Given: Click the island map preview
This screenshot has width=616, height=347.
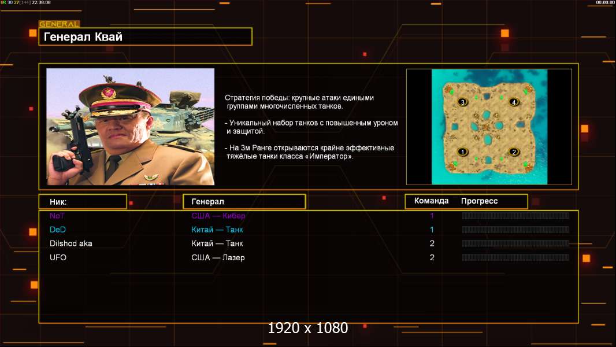Looking at the screenshot, I should click(x=489, y=127).
